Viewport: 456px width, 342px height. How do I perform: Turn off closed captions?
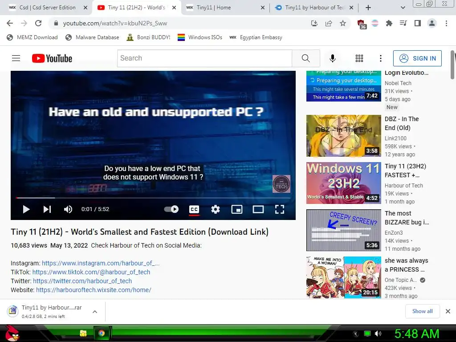click(x=194, y=209)
